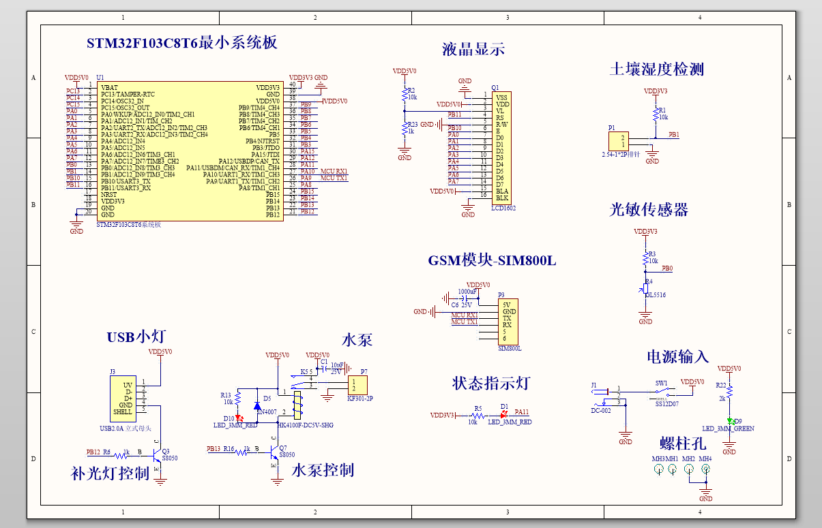The width and height of the screenshot is (822, 528).
Task: Click the 'STM32F103C8T6最小系统板' section title
Action: click(x=181, y=42)
